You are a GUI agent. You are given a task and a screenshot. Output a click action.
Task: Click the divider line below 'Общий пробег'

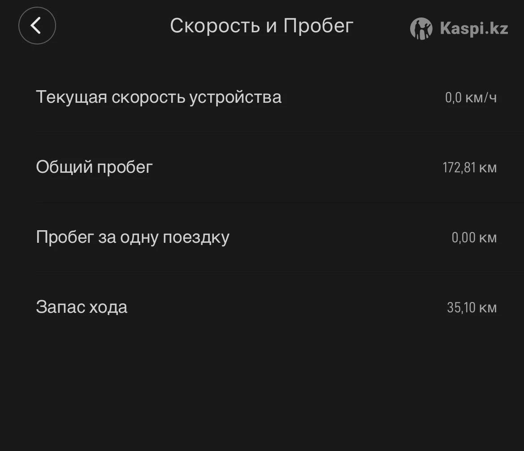click(x=269, y=202)
